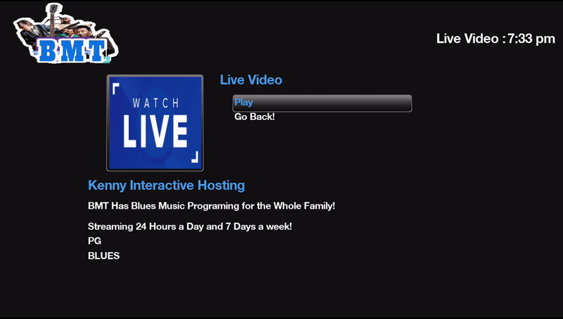Image resolution: width=563 pixels, height=319 pixels.
Task: Click the Streaming 24 Hours text line
Action: point(189,227)
